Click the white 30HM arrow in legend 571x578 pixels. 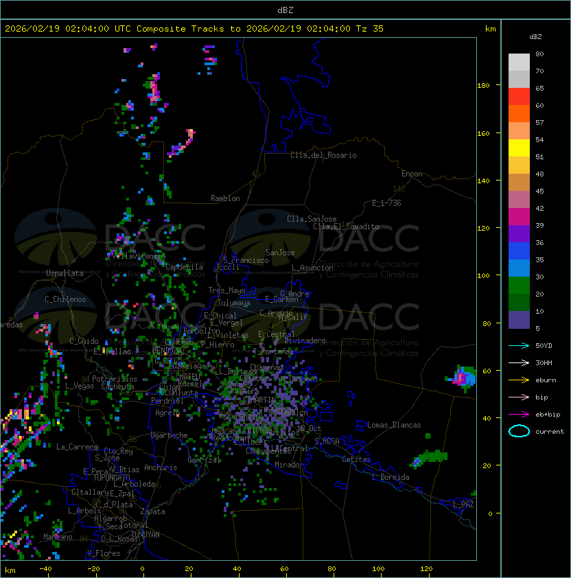coord(519,362)
